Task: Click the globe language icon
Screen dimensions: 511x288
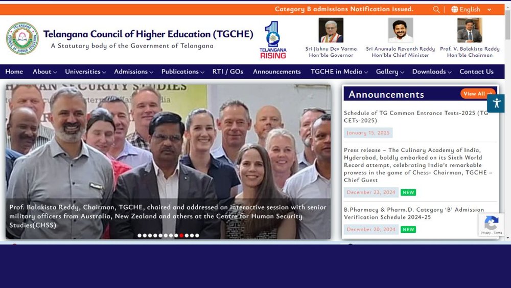Action: coord(455,9)
